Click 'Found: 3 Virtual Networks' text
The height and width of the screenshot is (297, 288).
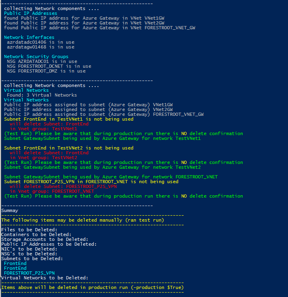pos(42,95)
